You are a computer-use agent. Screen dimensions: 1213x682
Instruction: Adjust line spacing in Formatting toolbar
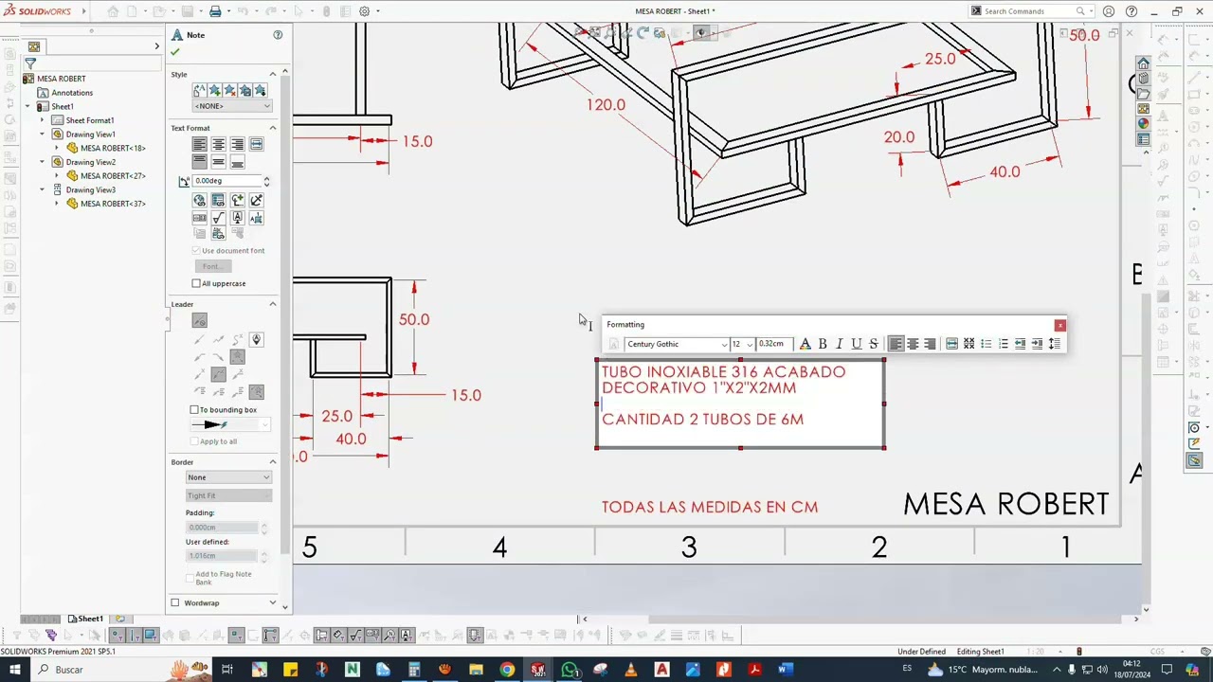(x=1055, y=344)
